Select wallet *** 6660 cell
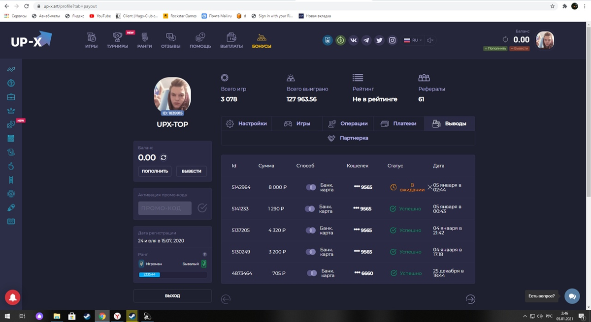The image size is (591, 322). coord(363,273)
